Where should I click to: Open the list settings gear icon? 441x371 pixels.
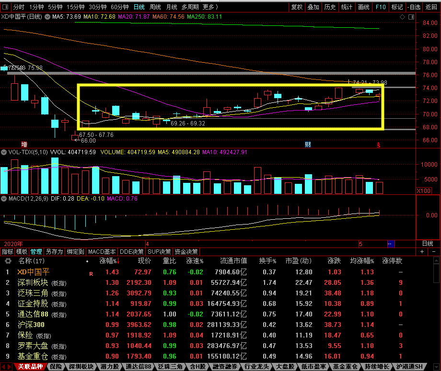[8, 261]
